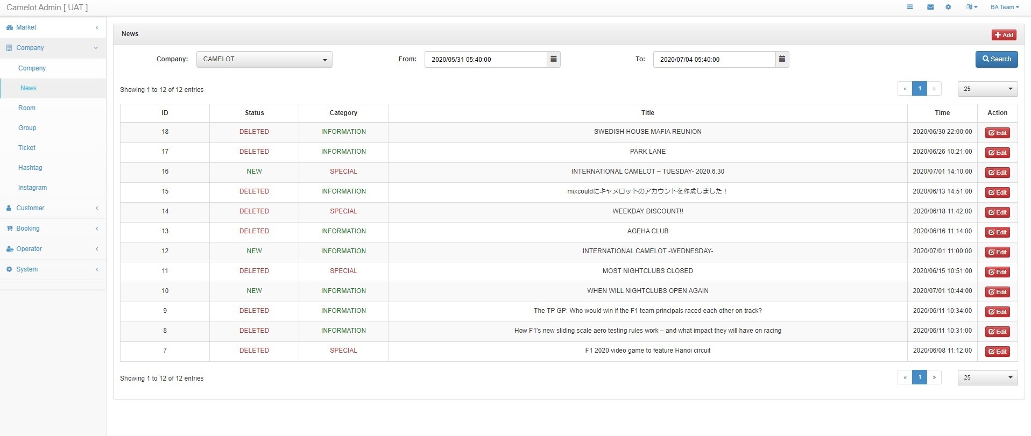Open the envelope messages icon
This screenshot has width=1031, height=436.
pos(930,7)
